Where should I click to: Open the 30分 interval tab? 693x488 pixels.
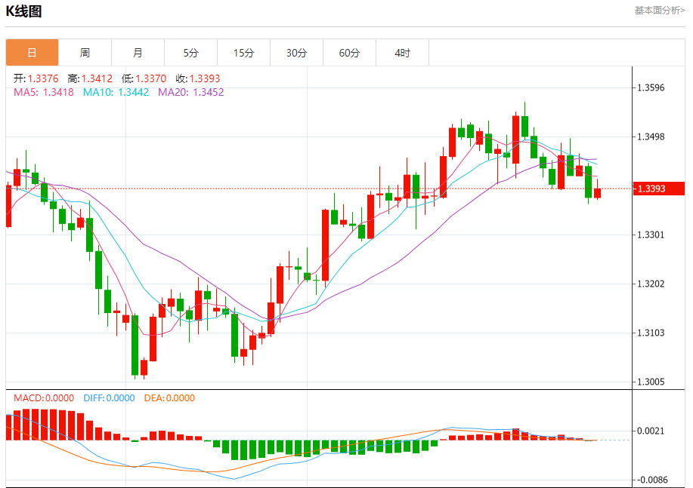coord(296,53)
